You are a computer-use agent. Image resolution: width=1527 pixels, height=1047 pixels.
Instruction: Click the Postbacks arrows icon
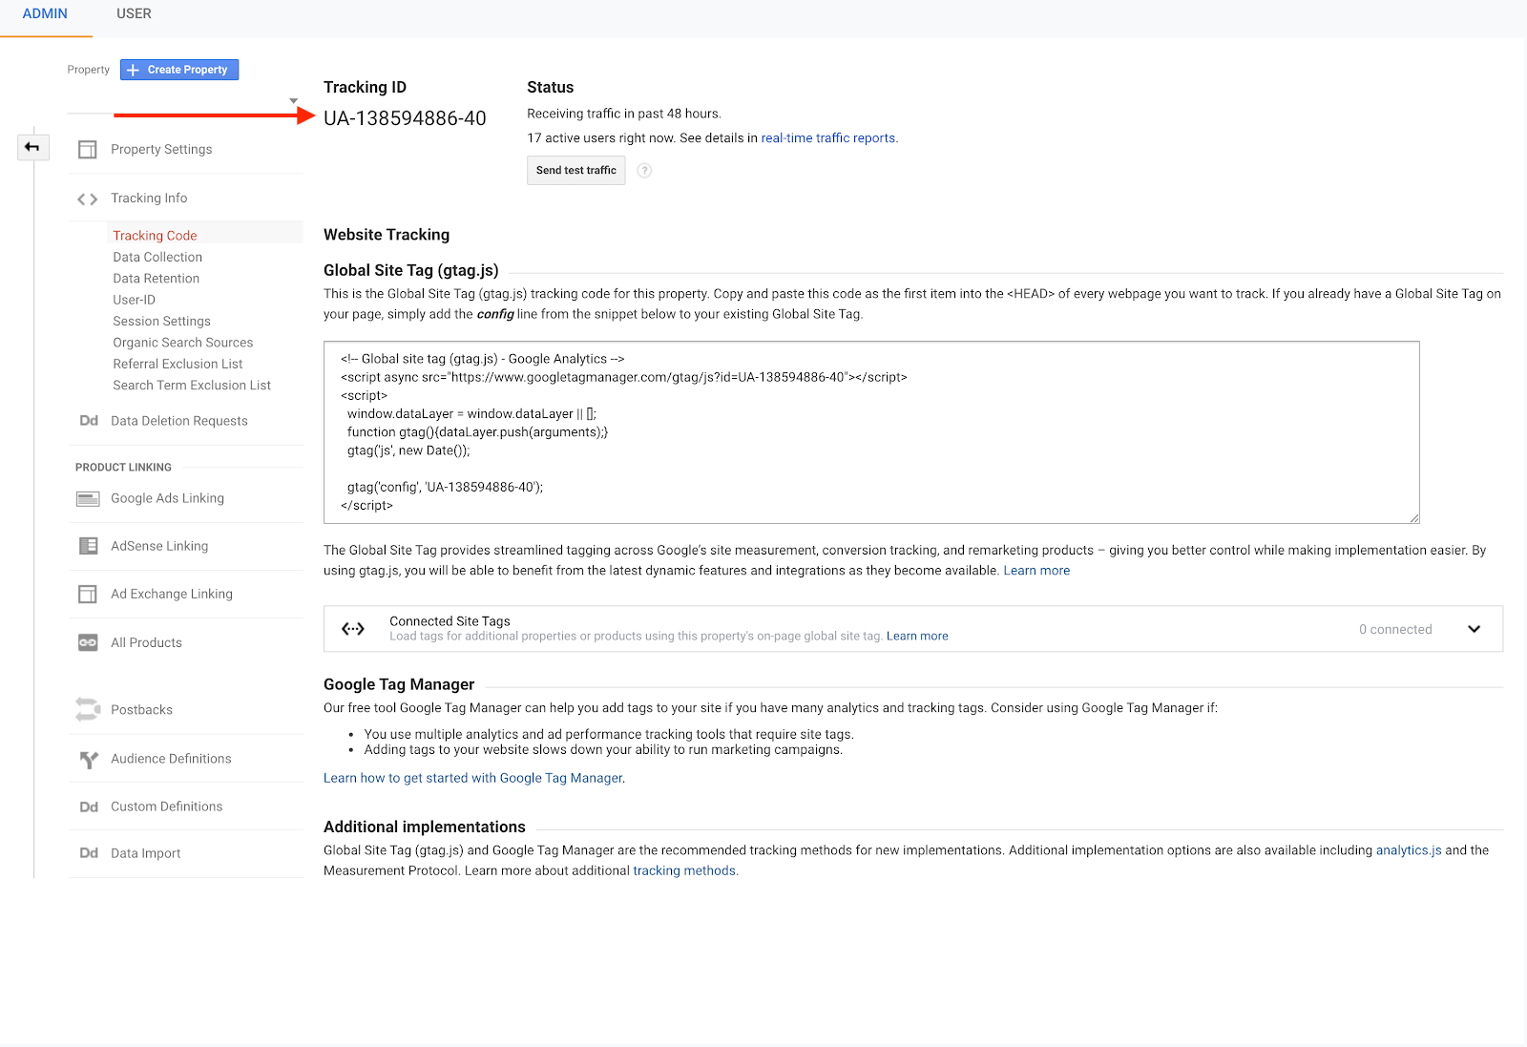(x=88, y=710)
